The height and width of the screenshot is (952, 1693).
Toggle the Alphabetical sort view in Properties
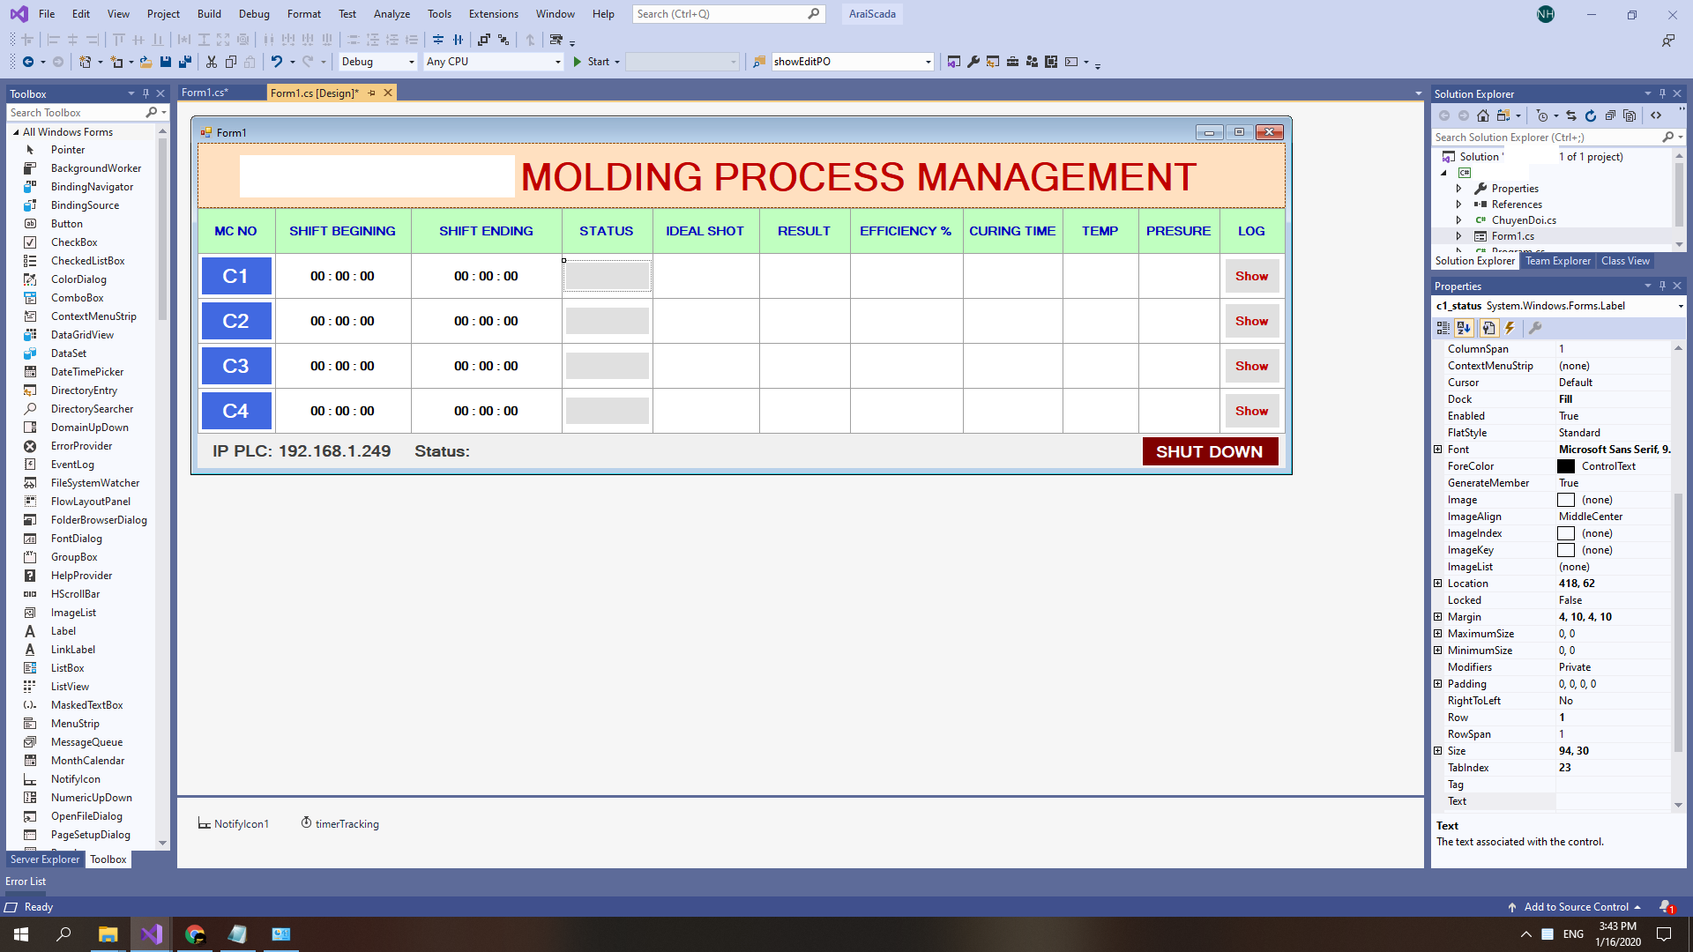click(1464, 328)
